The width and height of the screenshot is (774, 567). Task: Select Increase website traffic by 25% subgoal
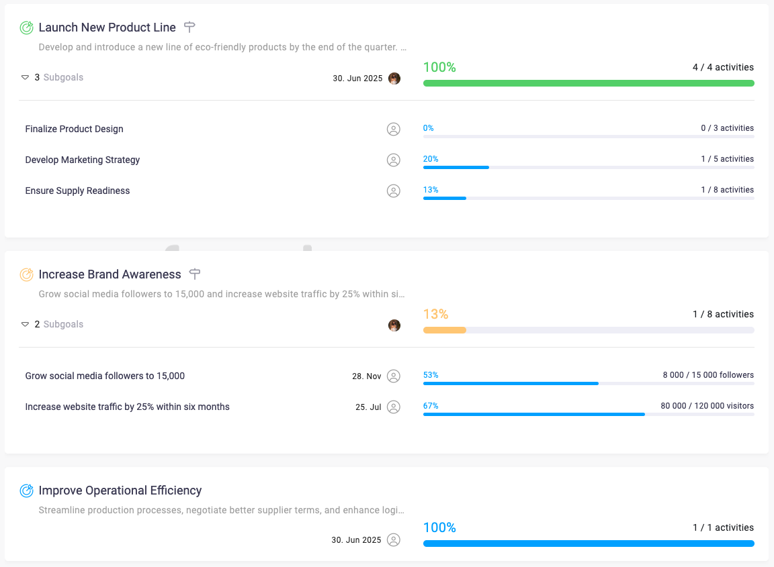point(127,407)
